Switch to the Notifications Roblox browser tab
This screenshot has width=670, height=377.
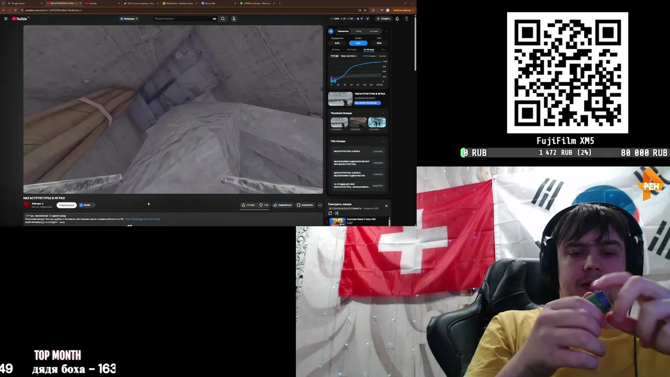[x=179, y=3]
